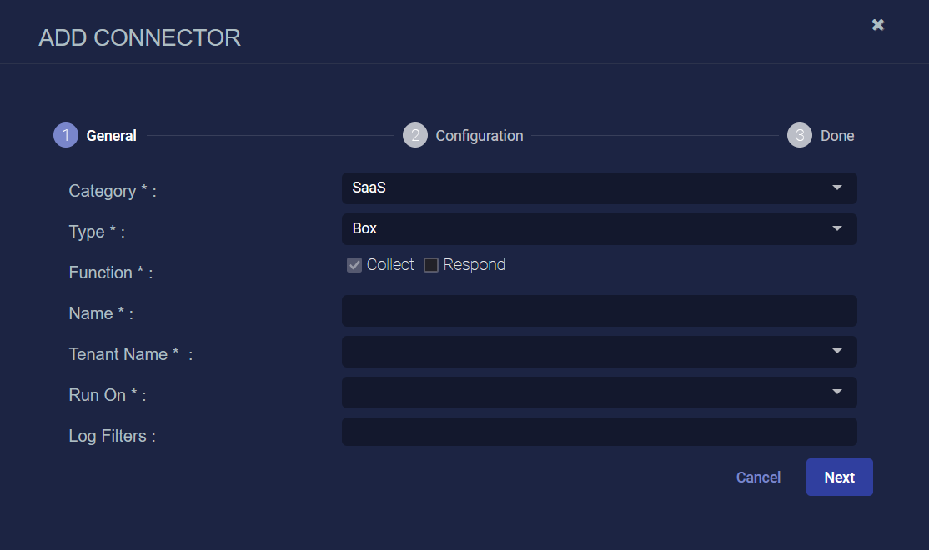929x550 pixels.
Task: Close the Add Connector dialog
Action: tap(878, 25)
